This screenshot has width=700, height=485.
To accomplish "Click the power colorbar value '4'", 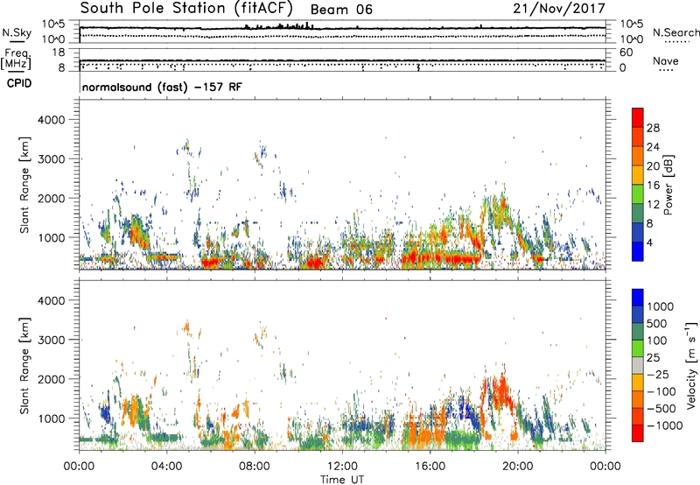I will (649, 242).
